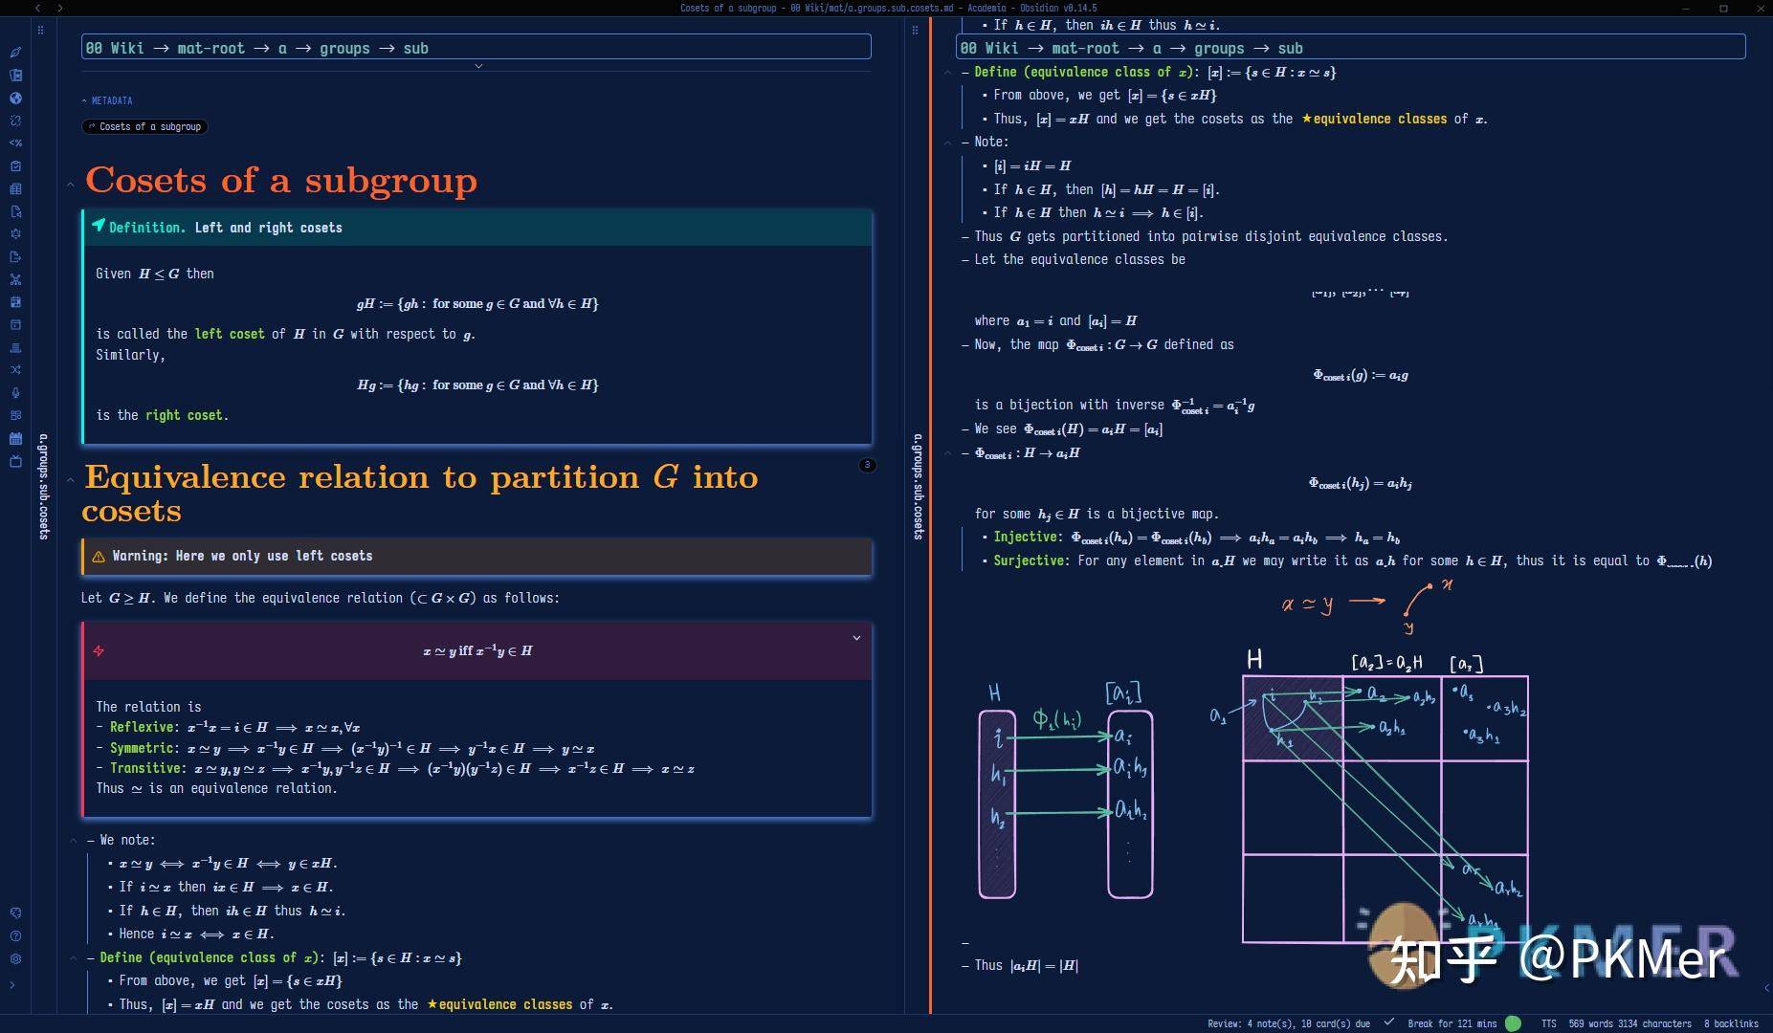Select right vertical tab a.groups.sub.cosets
1773x1033 pixels.
point(919,487)
